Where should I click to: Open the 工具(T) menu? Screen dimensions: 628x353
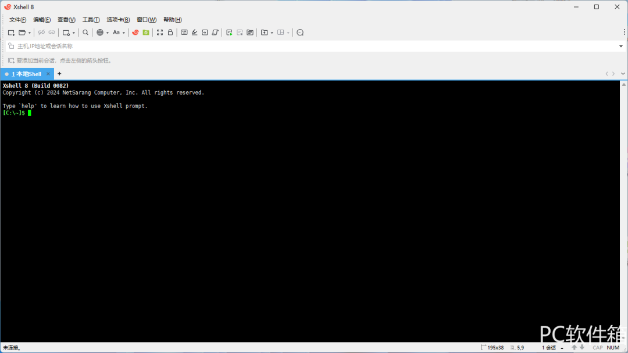coord(91,20)
